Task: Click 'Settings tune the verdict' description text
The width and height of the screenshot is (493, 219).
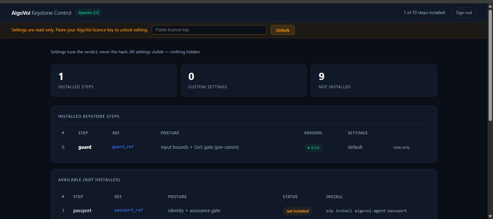Action: tap(125, 52)
